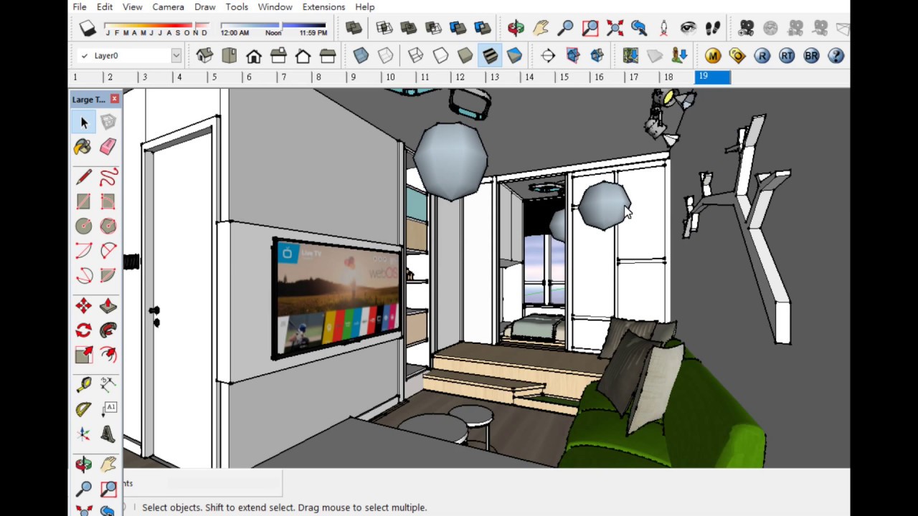This screenshot has height=516, width=918.
Task: Click the Outer Shell solid tool
Action: [x=354, y=29]
